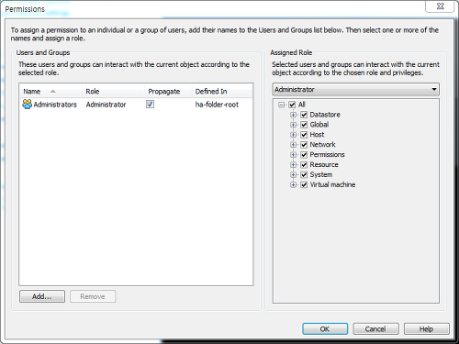This screenshot has width=459, height=344.
Task: Close the Permissions dialog
Action: (440, 6)
